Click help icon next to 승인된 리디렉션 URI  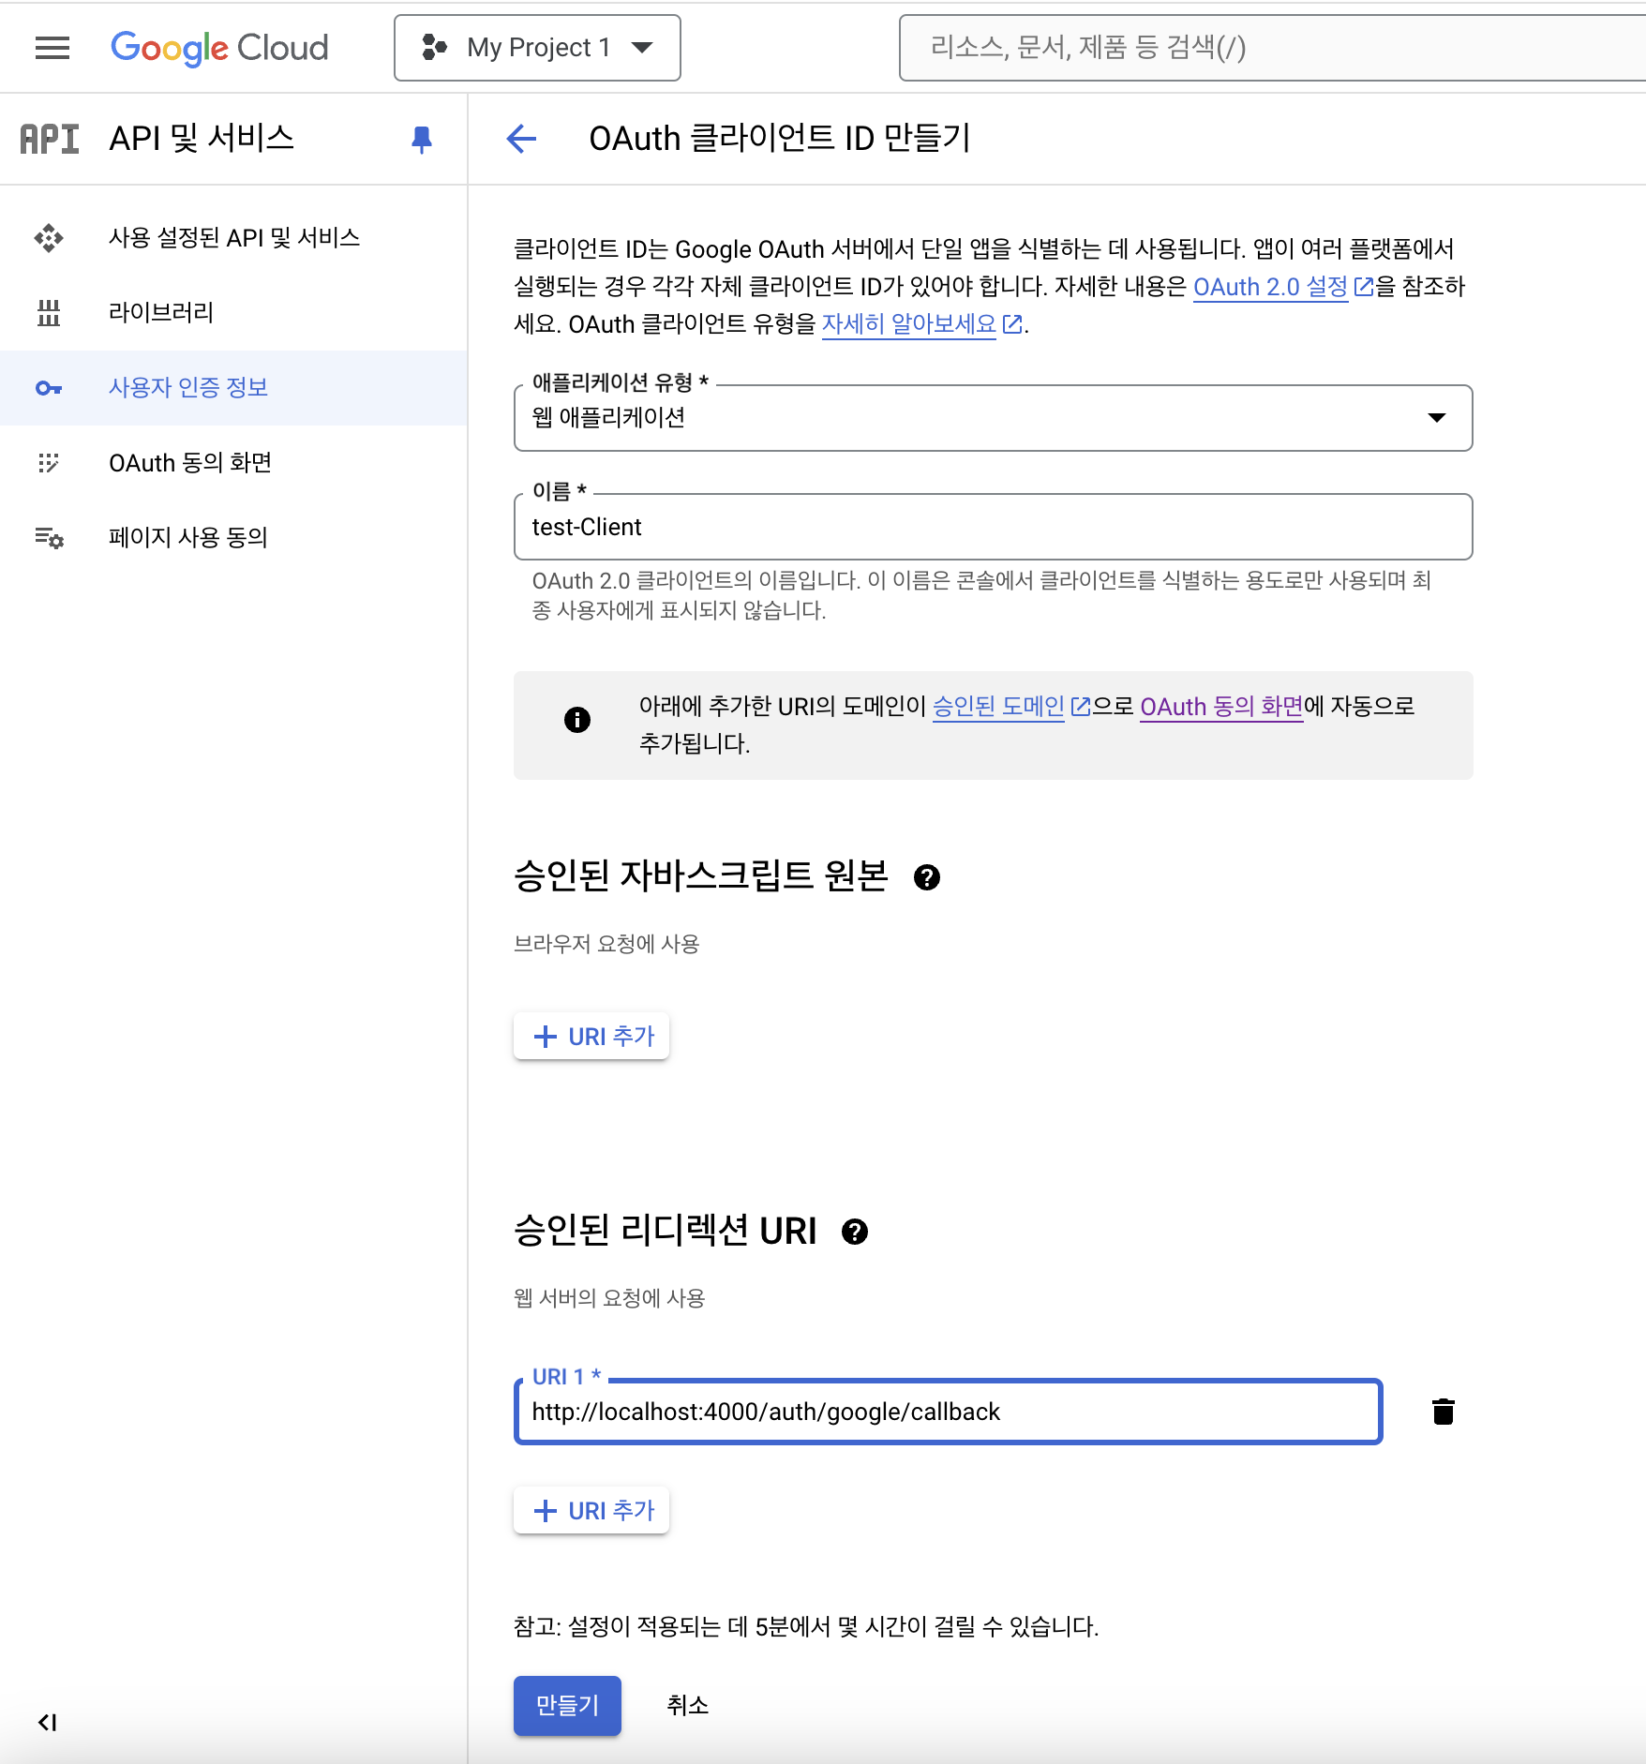tap(855, 1232)
